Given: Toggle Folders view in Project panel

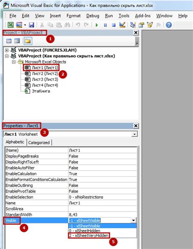Looking at the screenshot, I should click(x=28, y=41).
